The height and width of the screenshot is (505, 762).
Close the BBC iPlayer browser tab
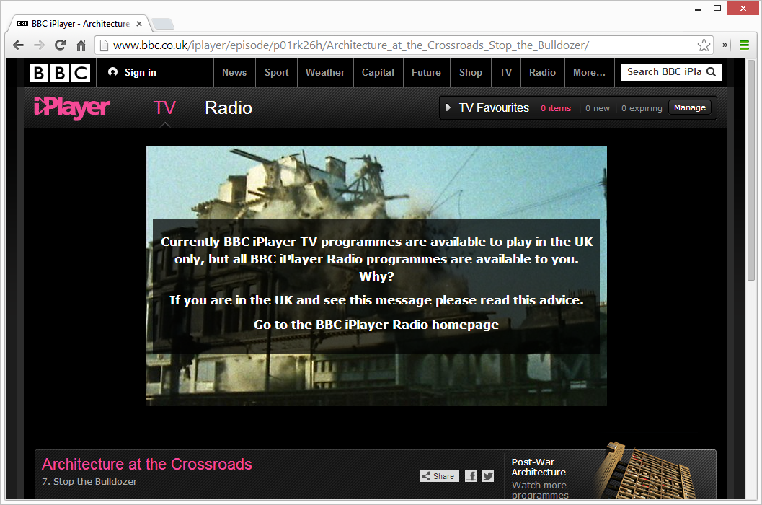click(139, 23)
